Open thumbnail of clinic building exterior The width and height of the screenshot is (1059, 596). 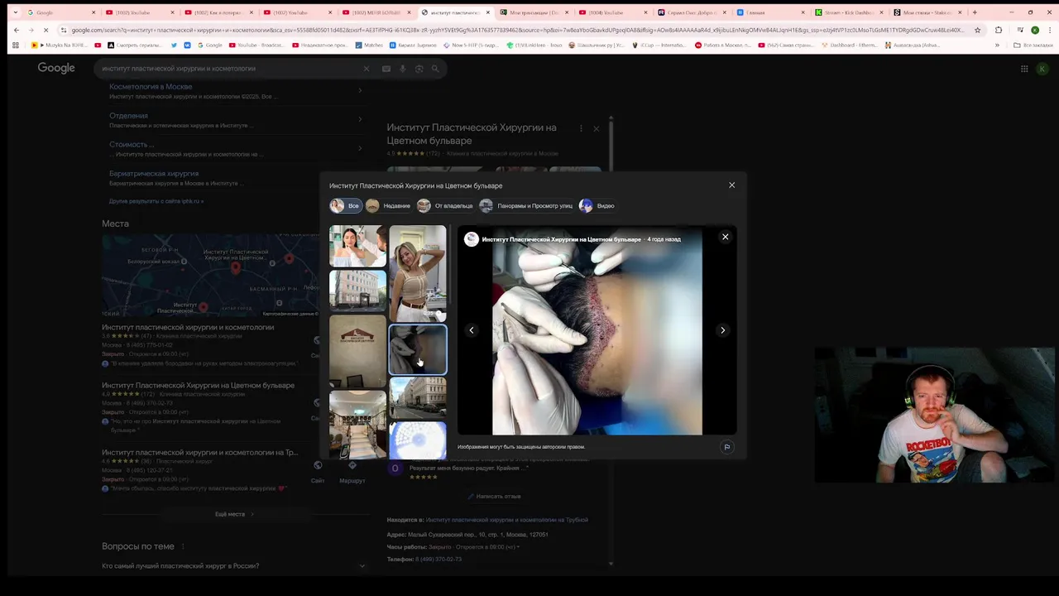click(357, 291)
